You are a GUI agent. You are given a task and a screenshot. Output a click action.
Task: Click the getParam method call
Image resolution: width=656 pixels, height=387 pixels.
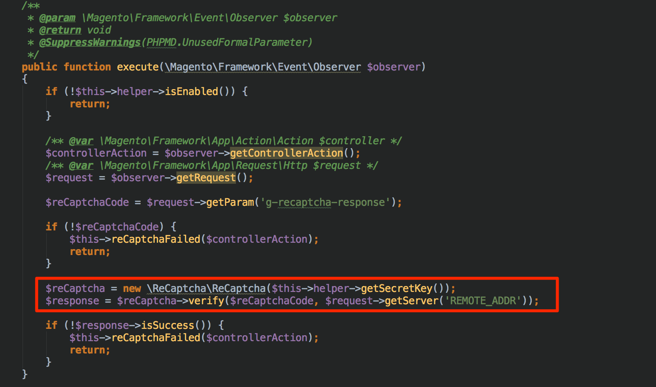pos(230,202)
